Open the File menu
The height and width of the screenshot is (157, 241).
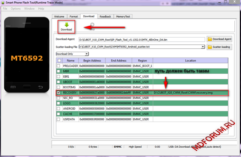[x=5, y=9]
